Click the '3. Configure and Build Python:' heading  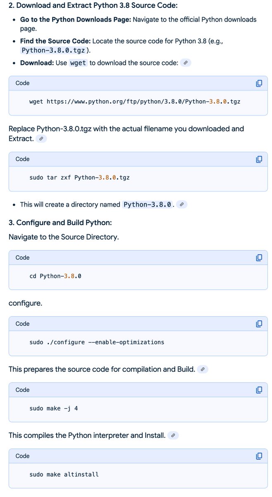point(60,223)
